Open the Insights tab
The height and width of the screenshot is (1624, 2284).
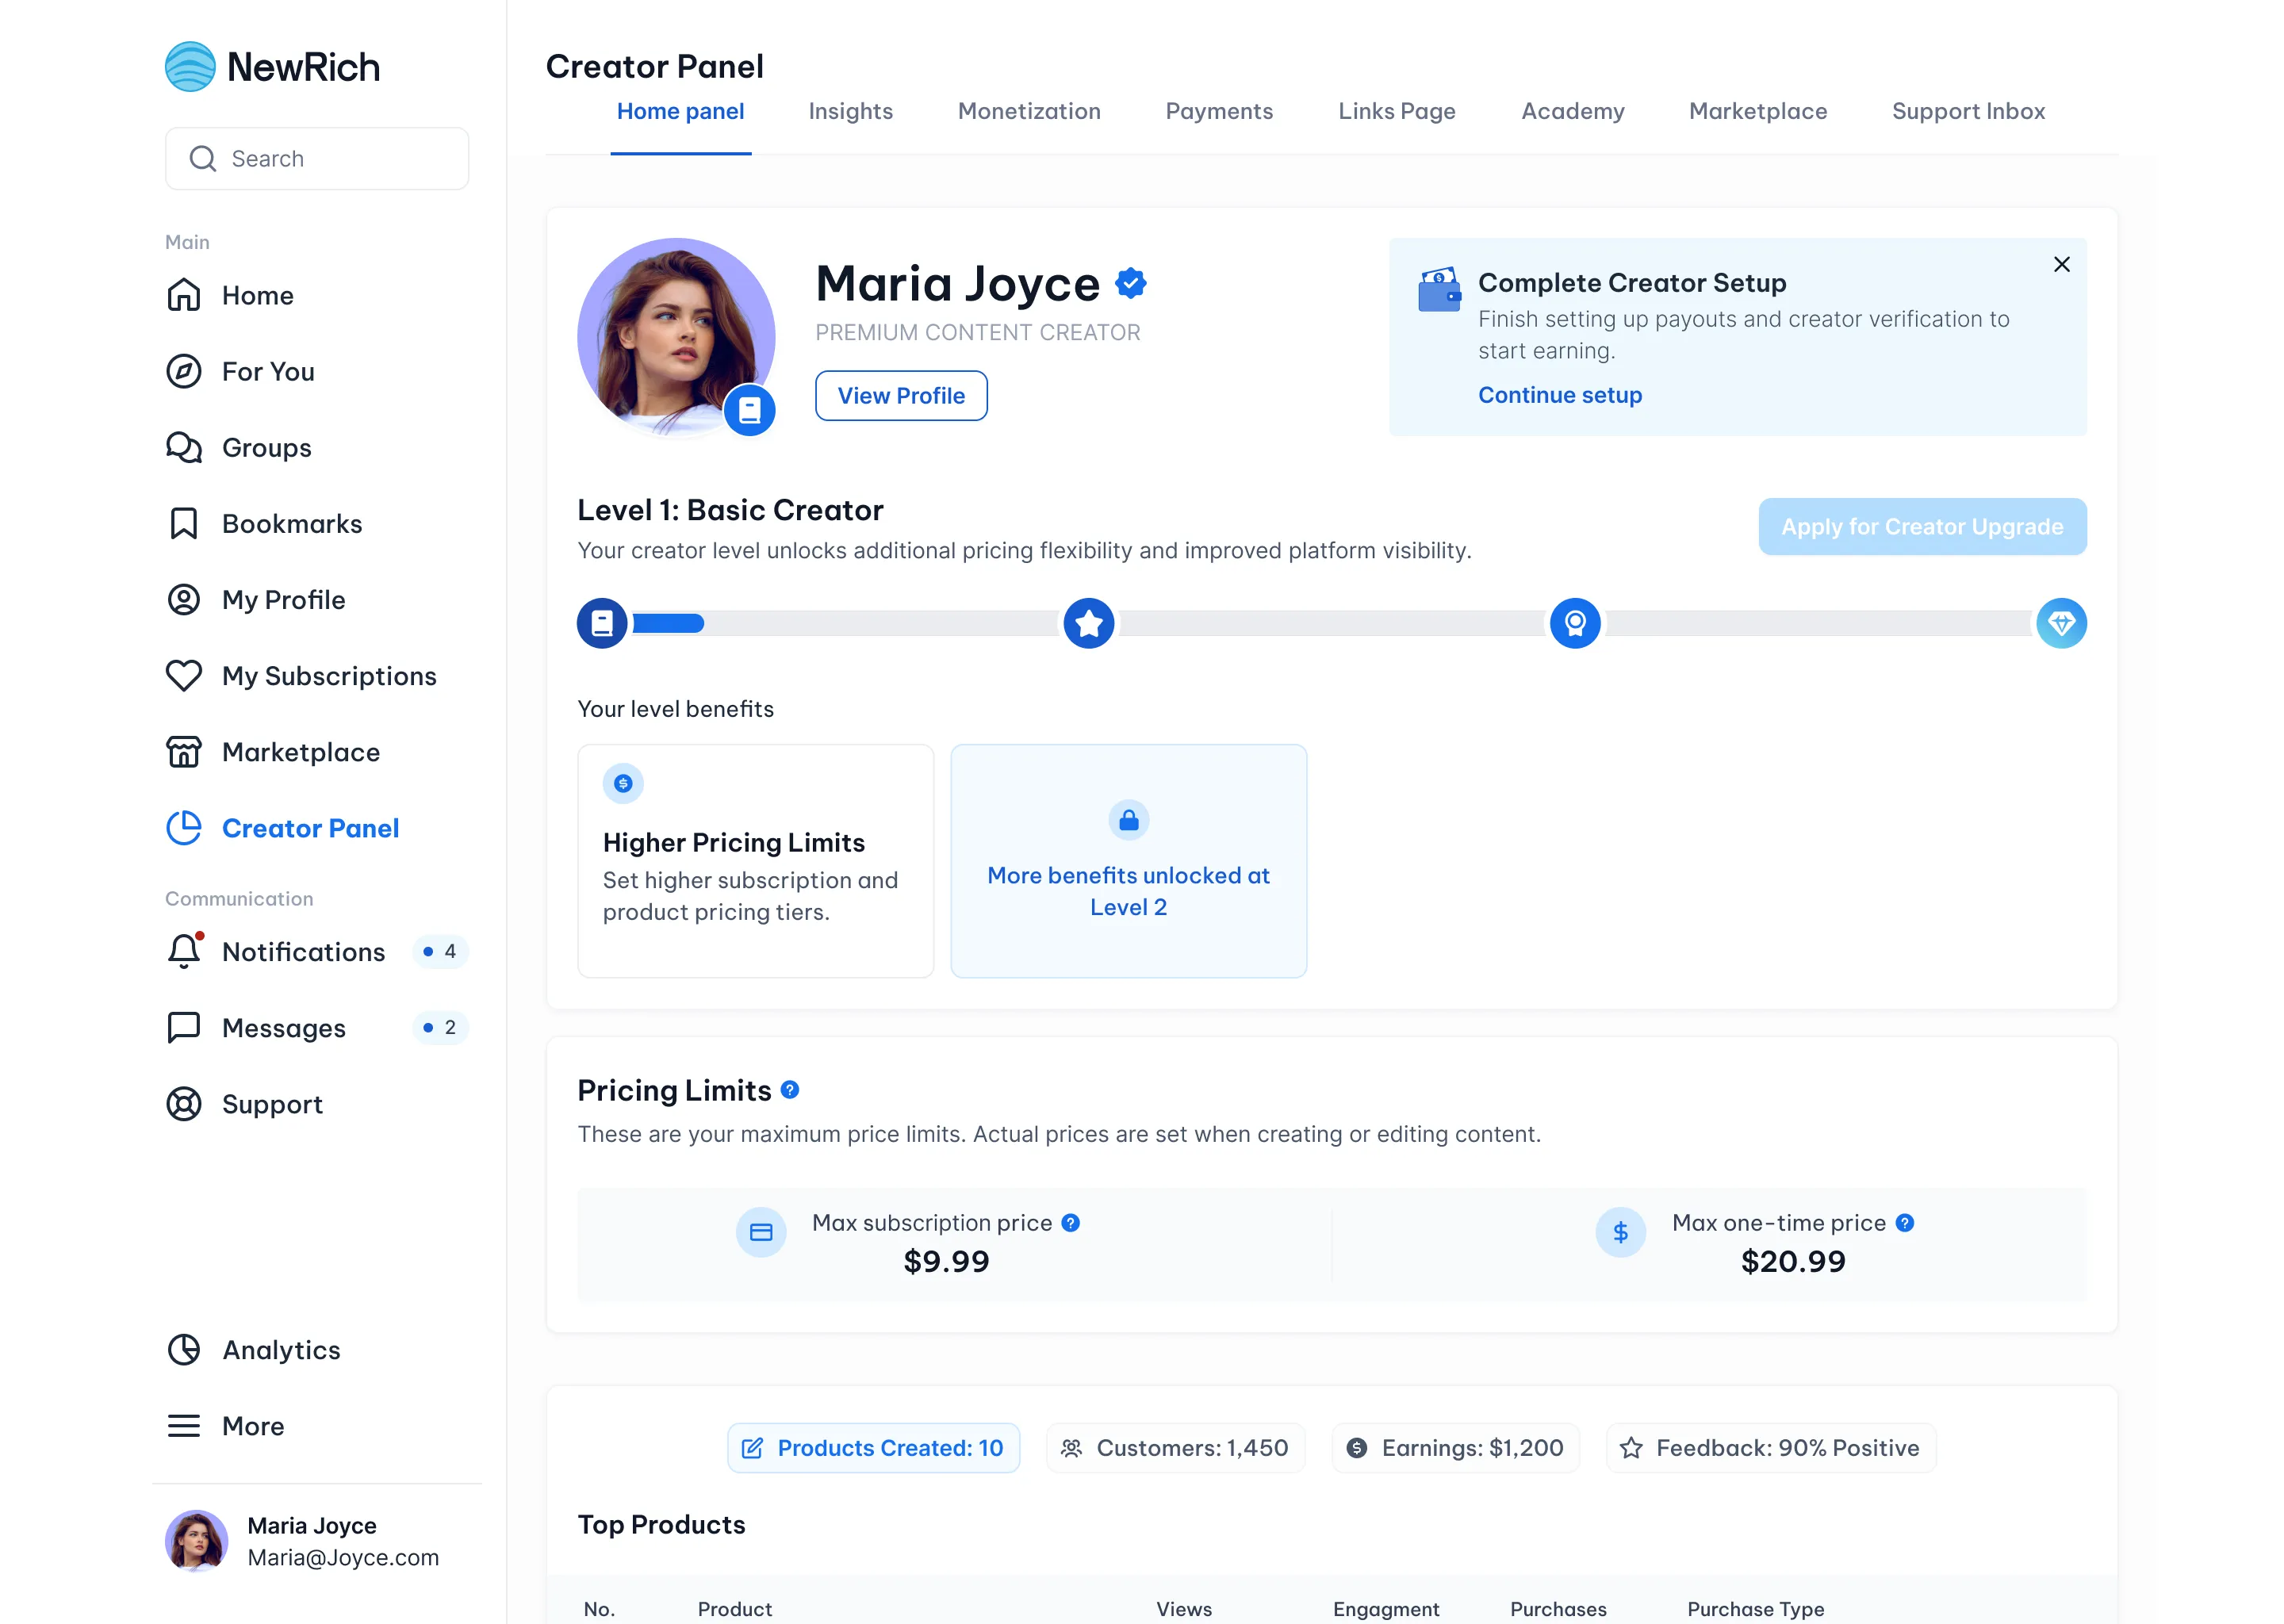click(x=851, y=111)
